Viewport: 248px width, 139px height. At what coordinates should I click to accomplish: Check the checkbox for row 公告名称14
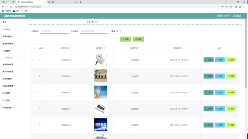(34, 60)
